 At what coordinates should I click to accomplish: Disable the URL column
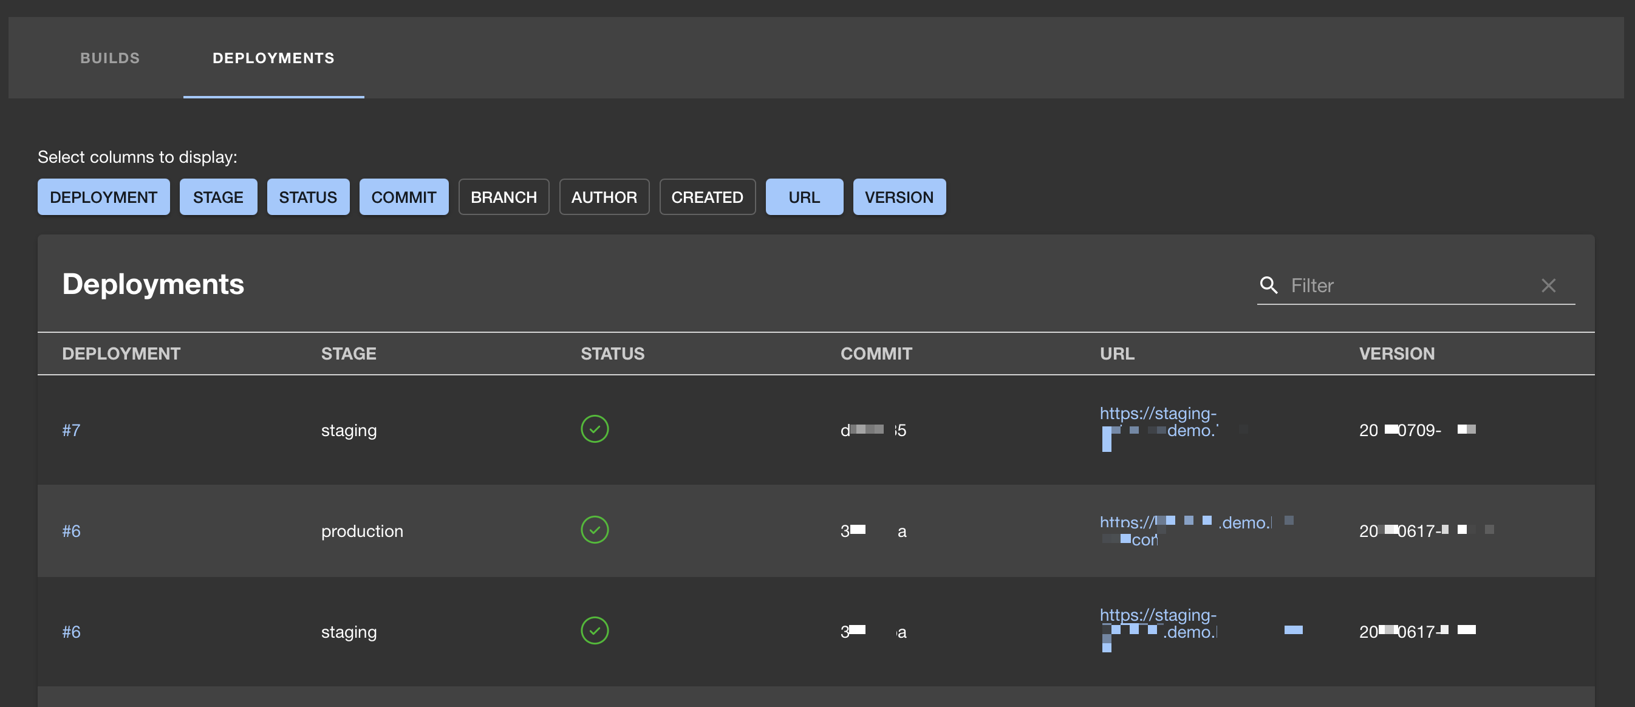(x=804, y=197)
